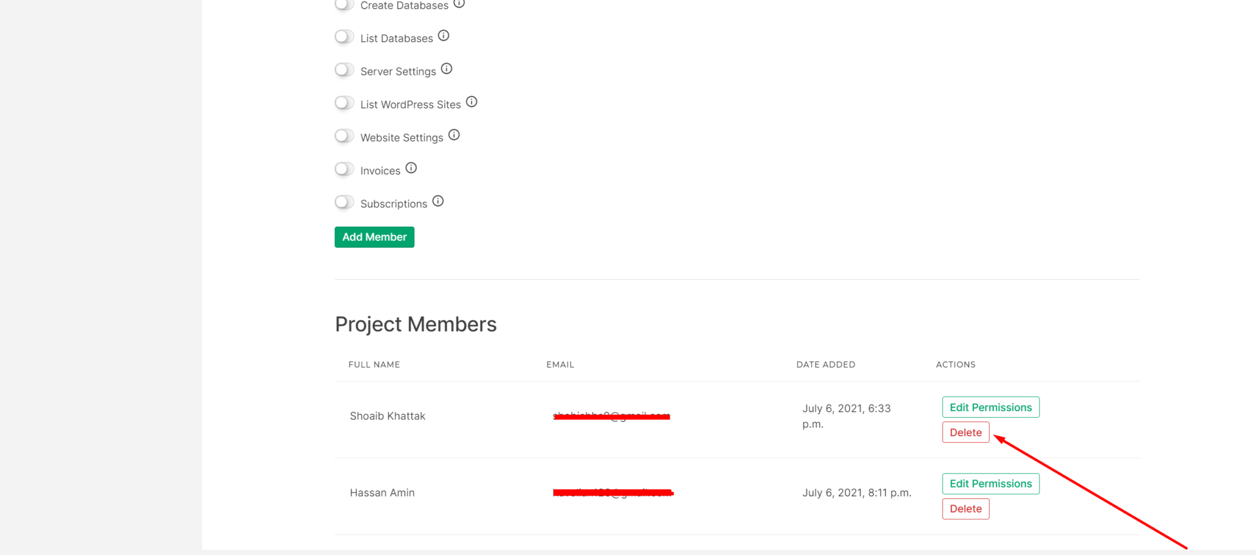Image resolution: width=1256 pixels, height=555 pixels.
Task: Click the FULL NAME column header
Action: pyautogui.click(x=373, y=364)
